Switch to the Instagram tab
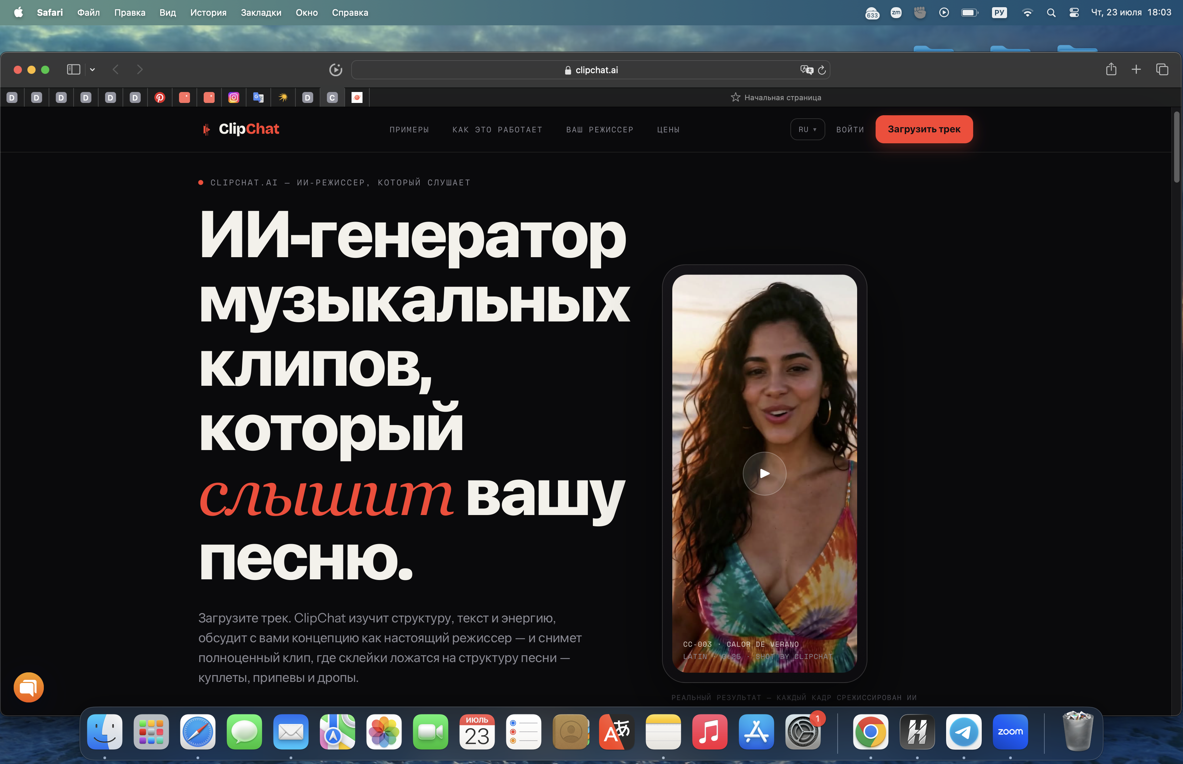The image size is (1183, 764). 233,98
